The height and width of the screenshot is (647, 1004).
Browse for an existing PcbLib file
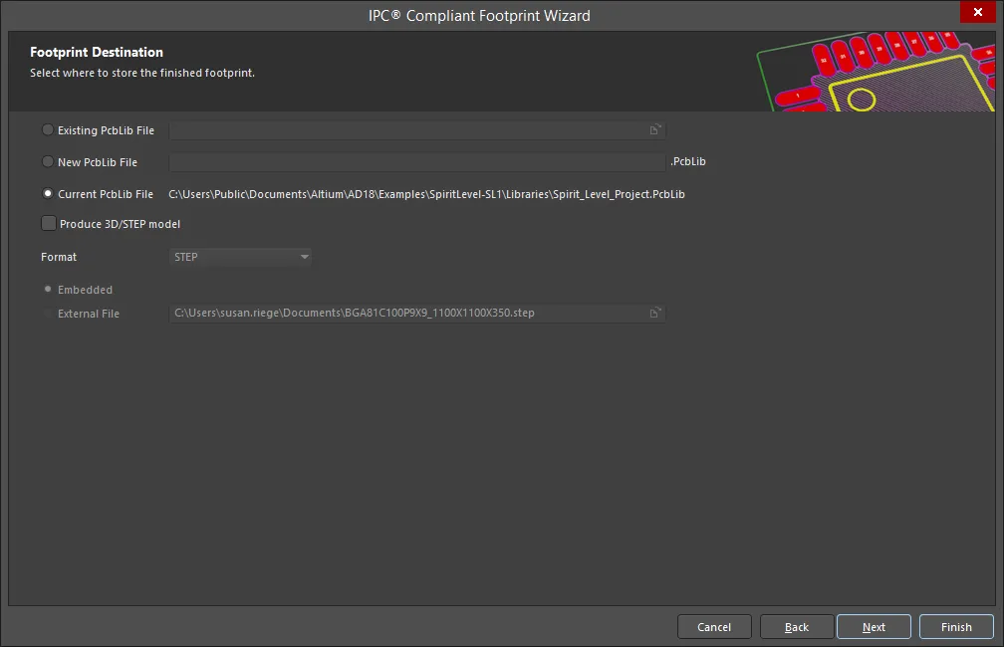(654, 130)
